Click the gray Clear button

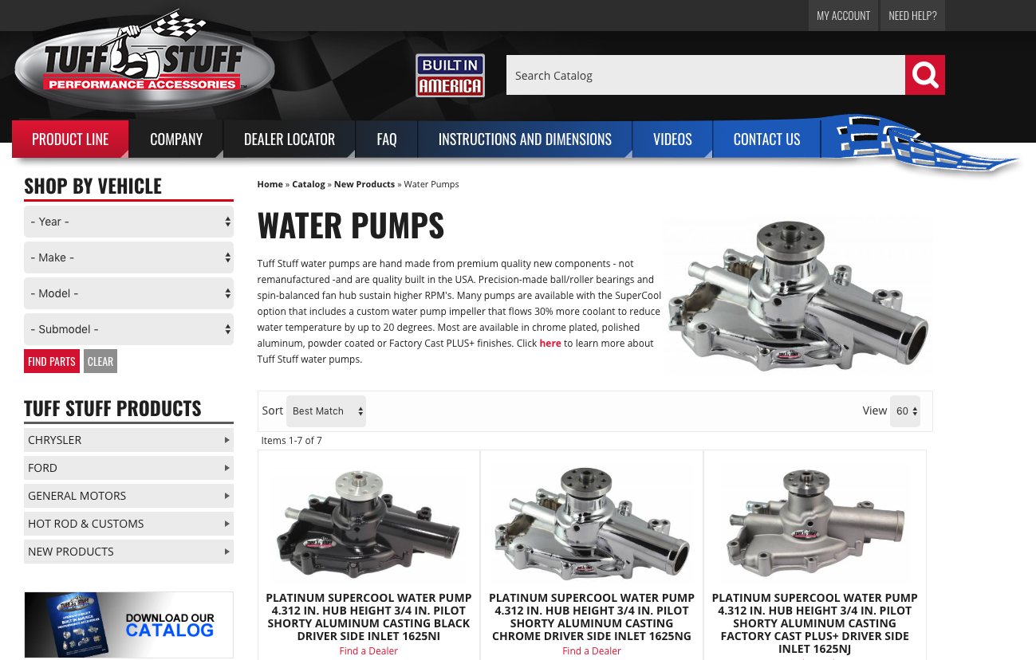pos(100,361)
